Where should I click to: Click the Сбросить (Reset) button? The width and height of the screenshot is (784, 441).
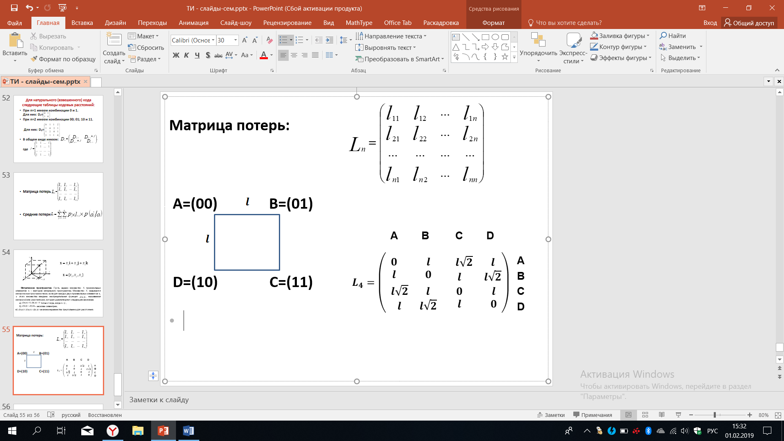146,48
